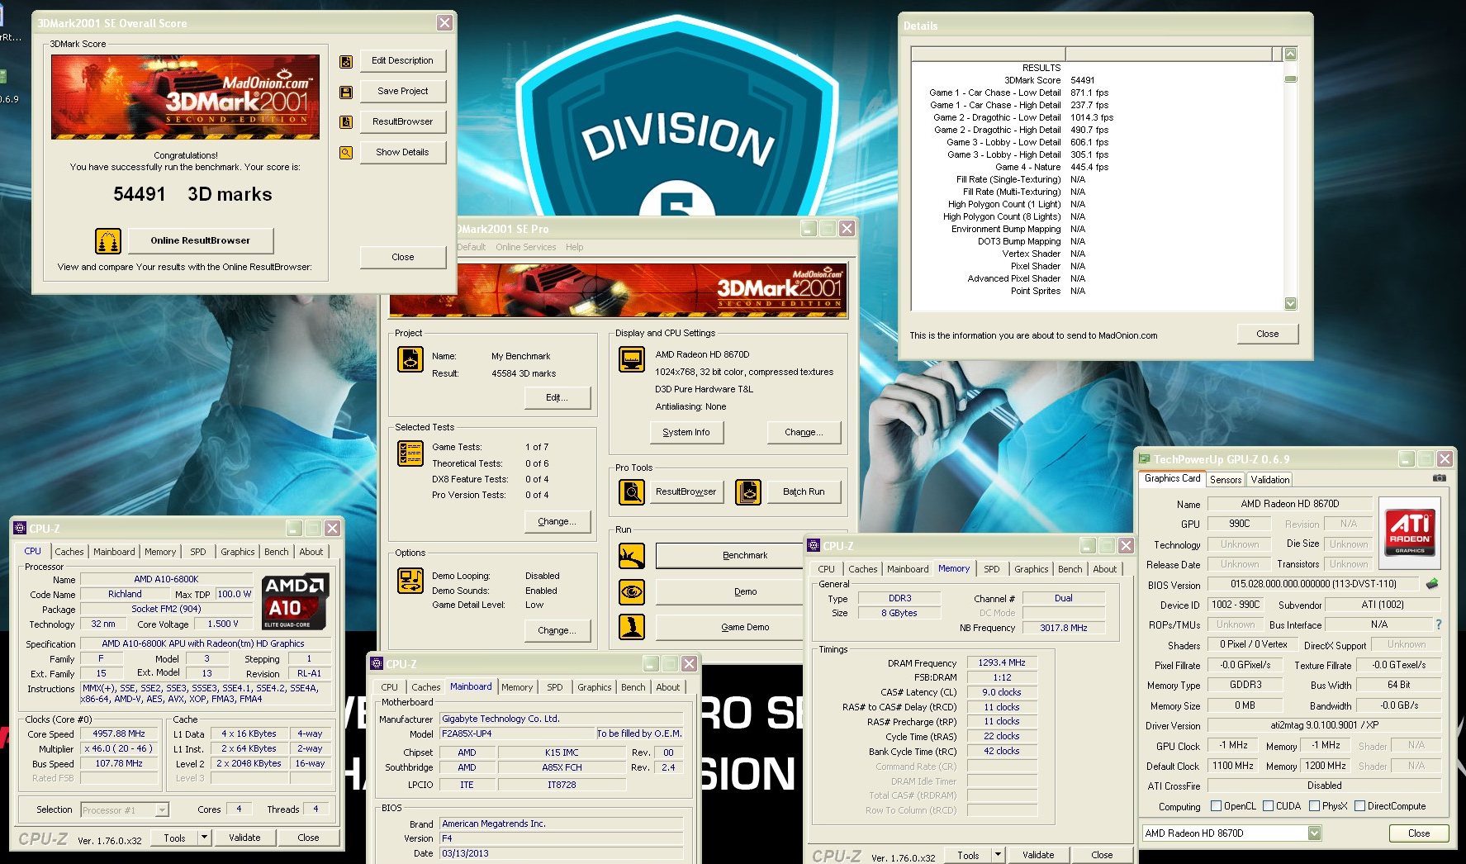Screen dimensions: 1466x864
Task: Click the GPU-Z title bar app icon
Action: click(1145, 459)
